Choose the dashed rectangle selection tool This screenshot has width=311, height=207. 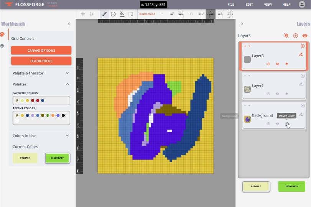click(x=131, y=14)
